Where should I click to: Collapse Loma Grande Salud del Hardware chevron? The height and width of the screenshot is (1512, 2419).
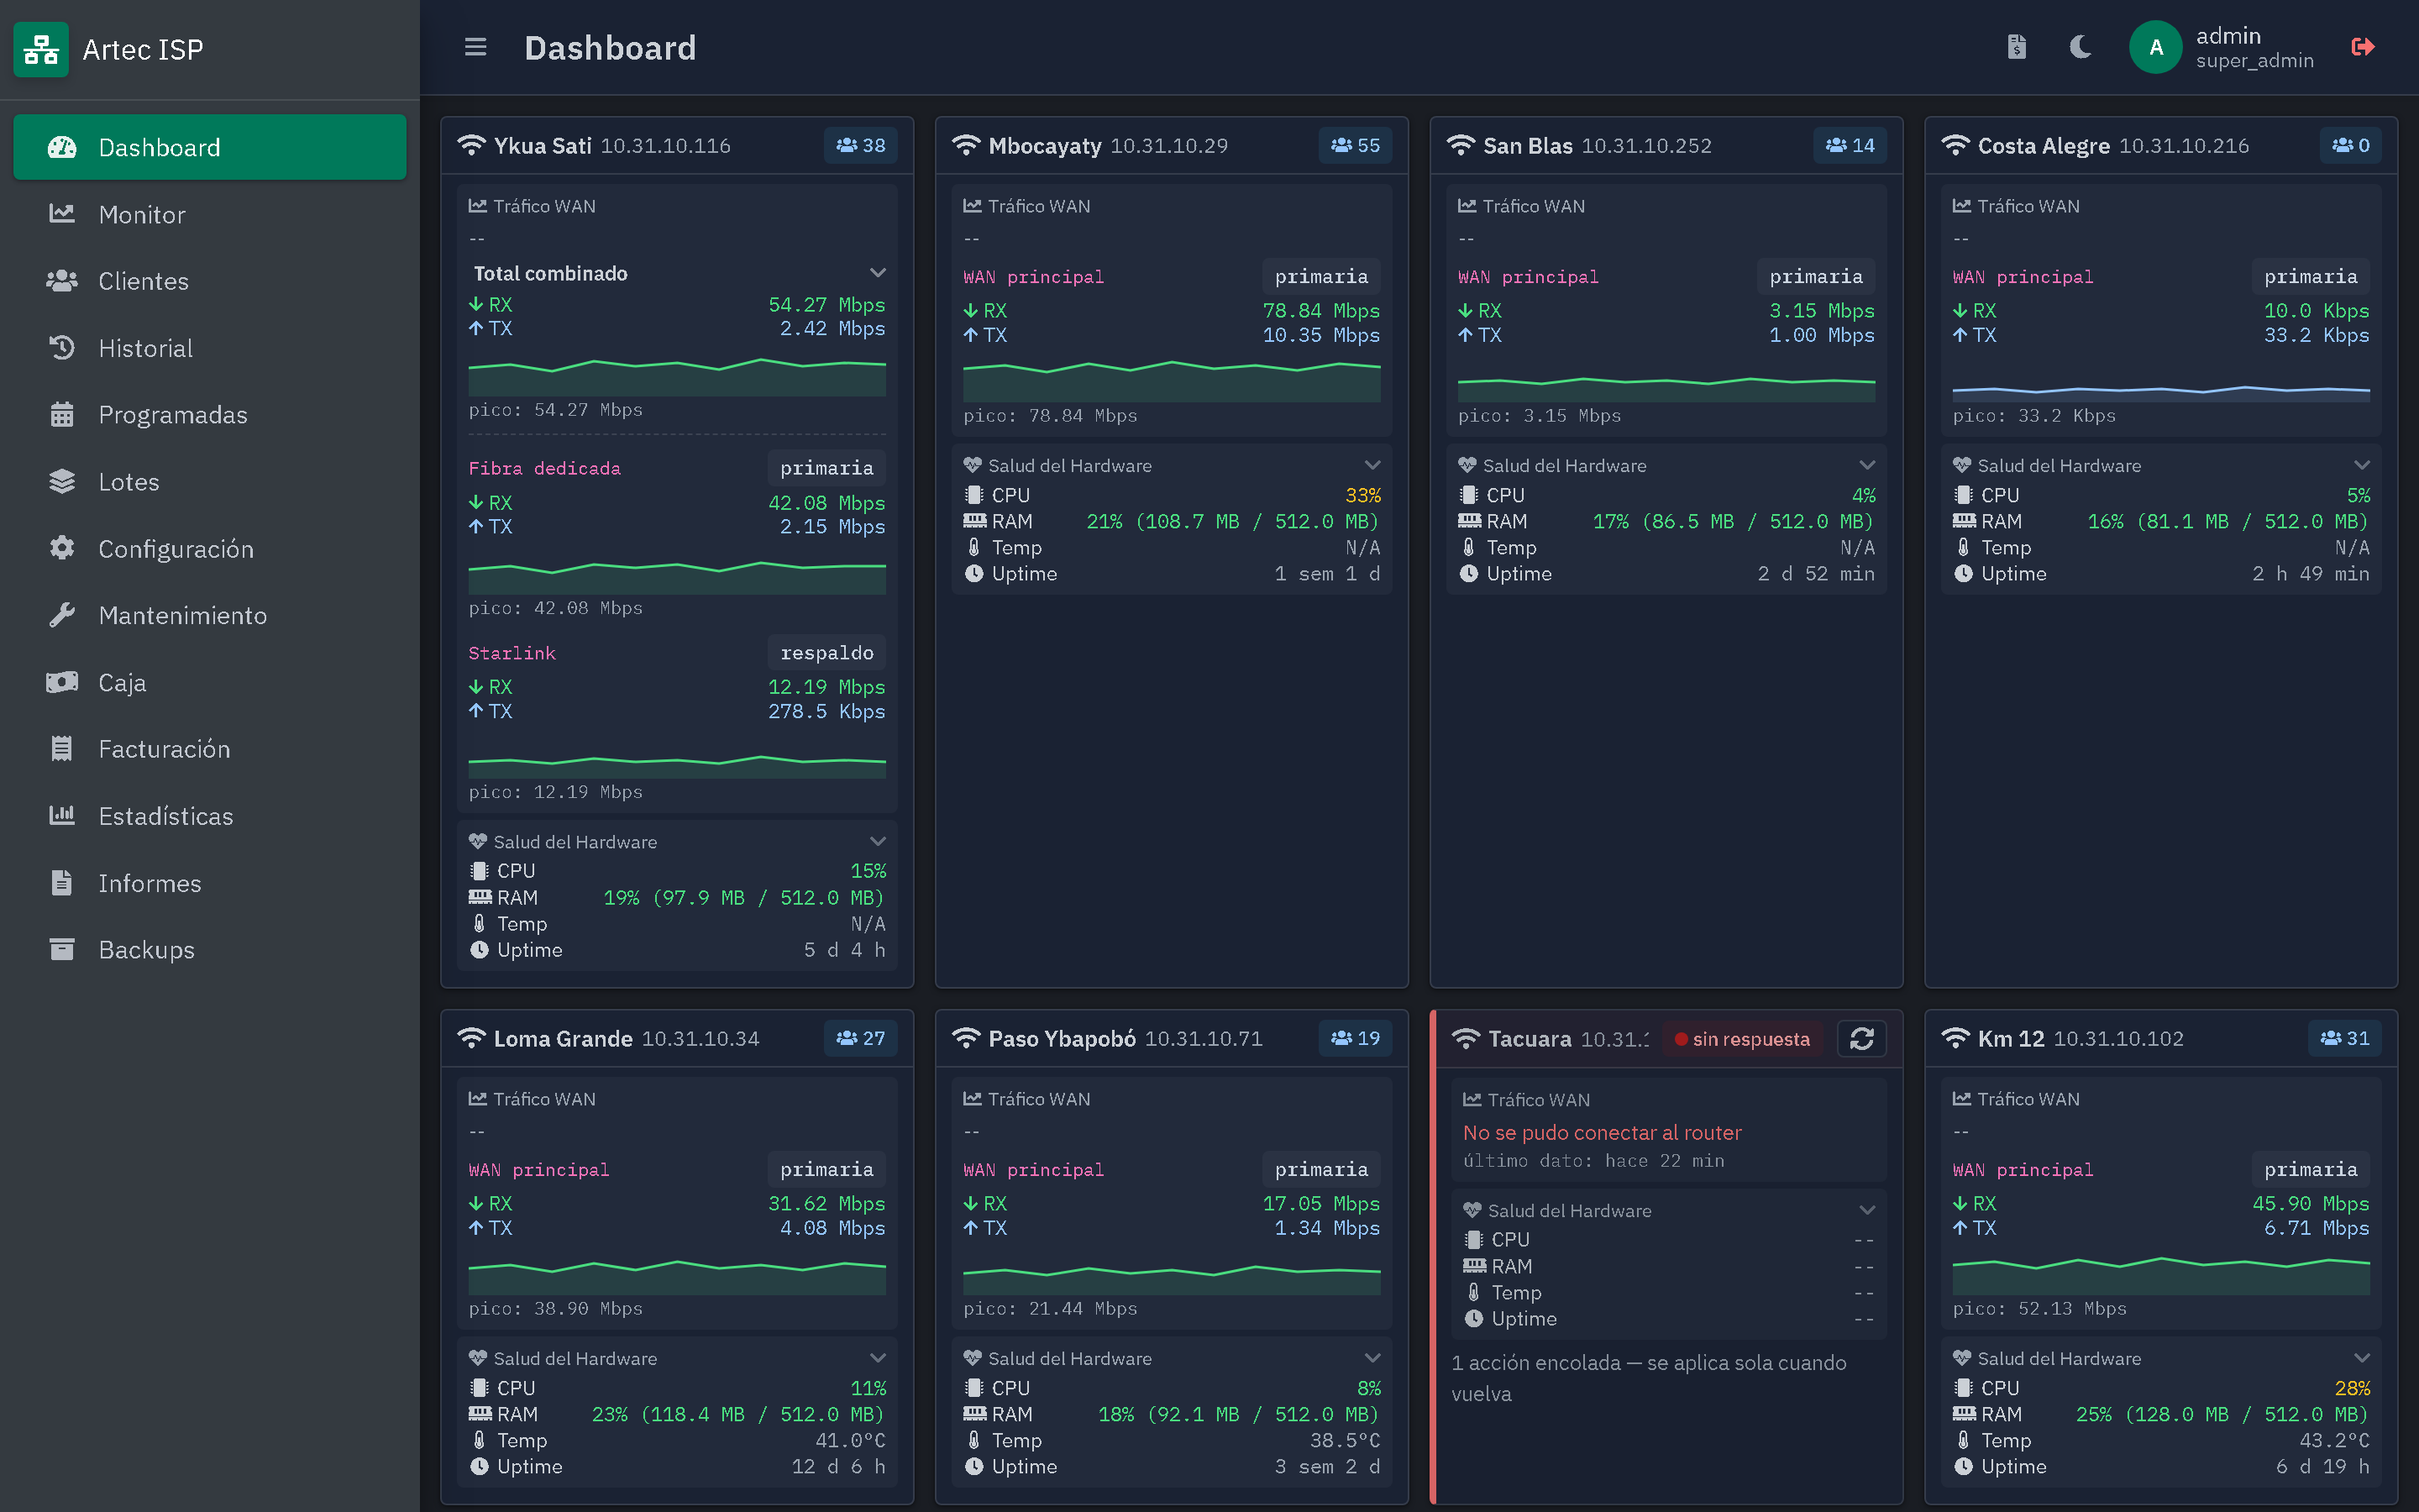[x=878, y=1359]
